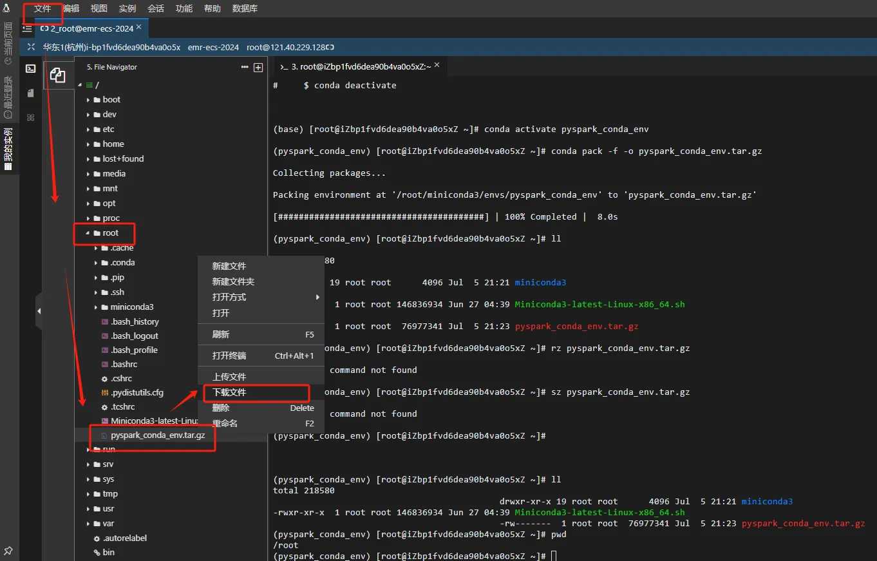
Task: Choose 上传文件 in context menu
Action: tap(260, 377)
